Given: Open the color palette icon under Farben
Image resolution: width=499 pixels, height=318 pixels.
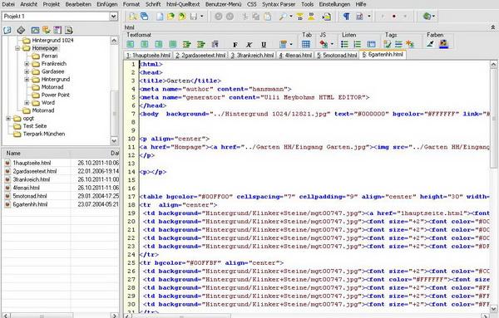Looking at the screenshot, I should pyautogui.click(x=443, y=44).
